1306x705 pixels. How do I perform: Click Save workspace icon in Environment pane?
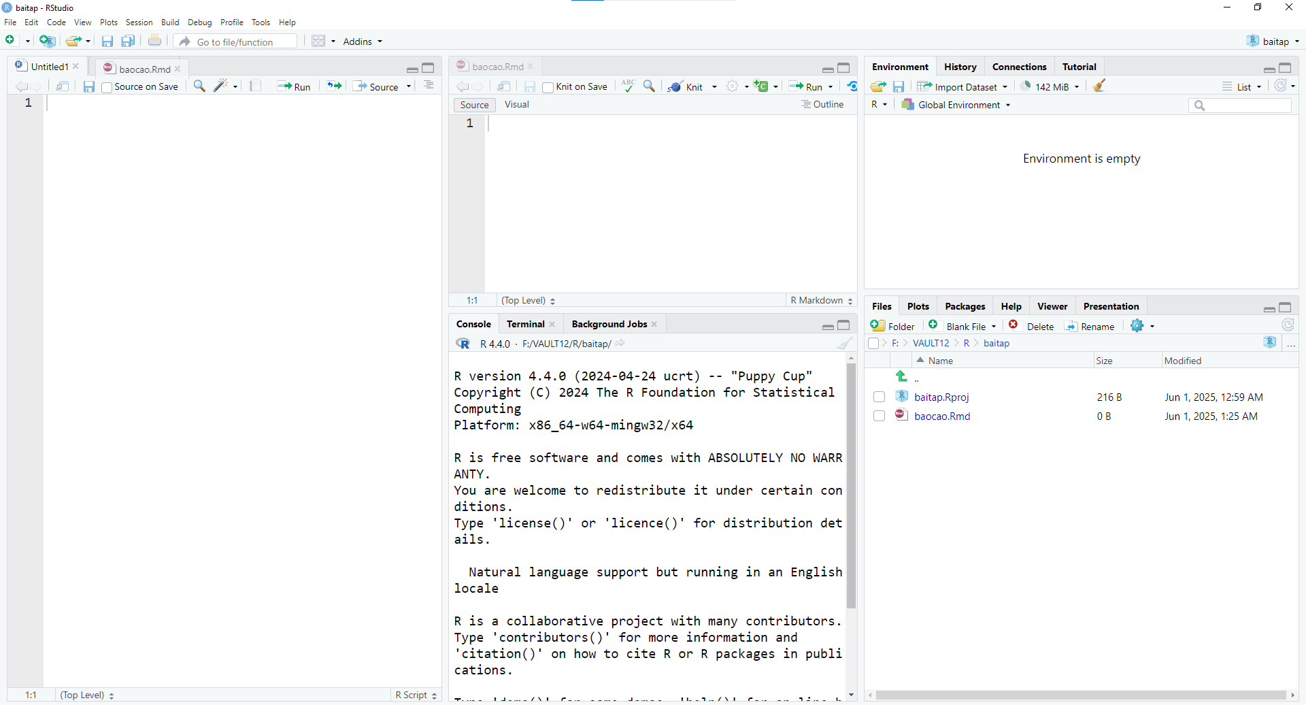899,86
